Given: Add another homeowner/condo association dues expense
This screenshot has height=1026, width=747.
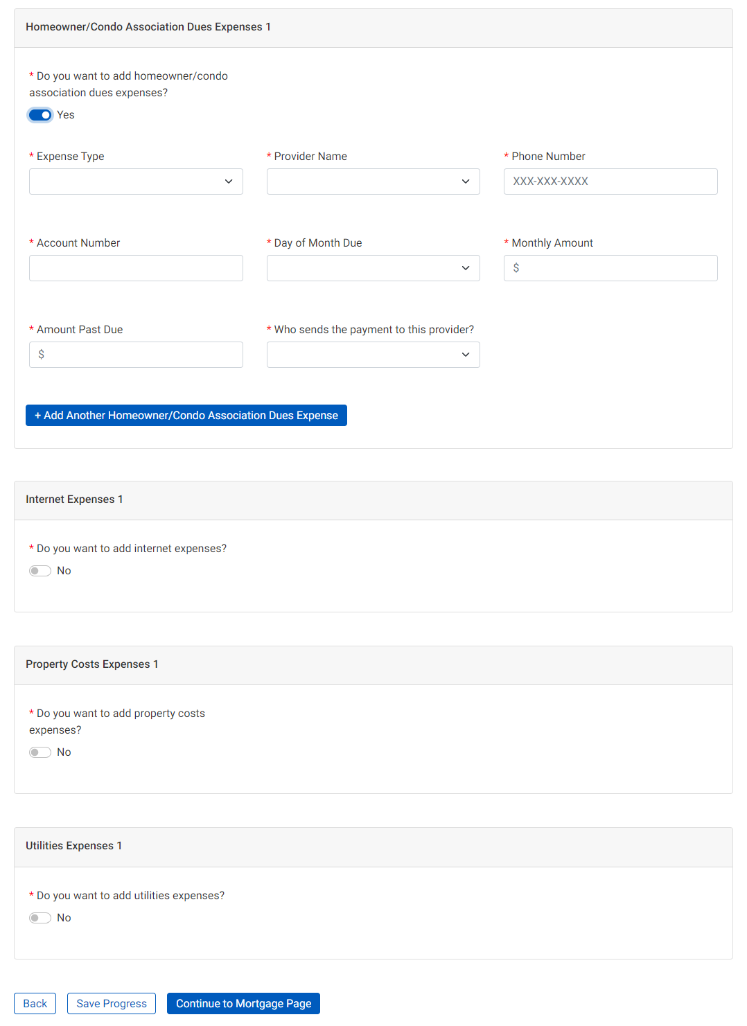Looking at the screenshot, I should click(186, 416).
